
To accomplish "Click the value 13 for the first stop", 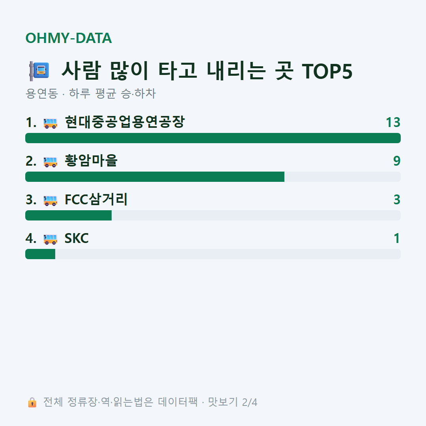I will coord(393,123).
